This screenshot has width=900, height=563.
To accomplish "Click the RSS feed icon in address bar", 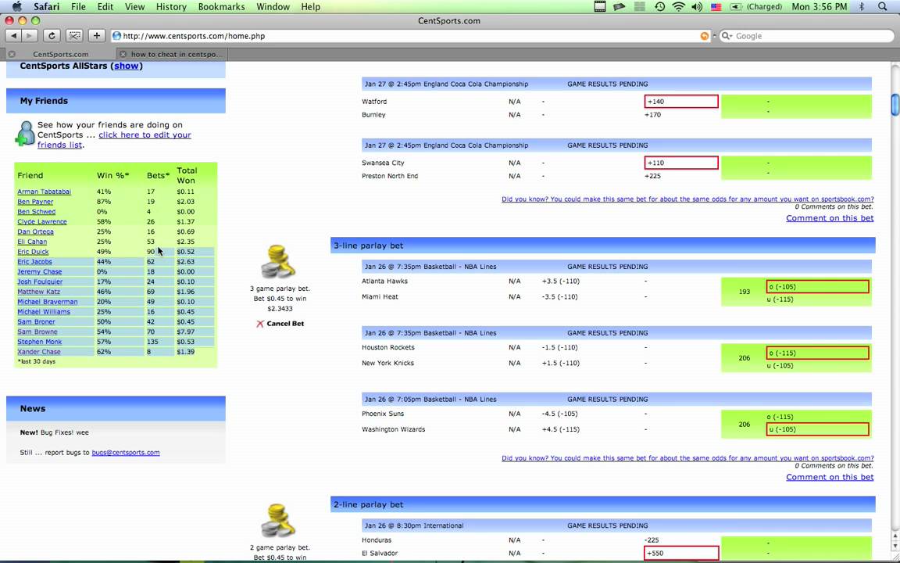I will tap(704, 36).
